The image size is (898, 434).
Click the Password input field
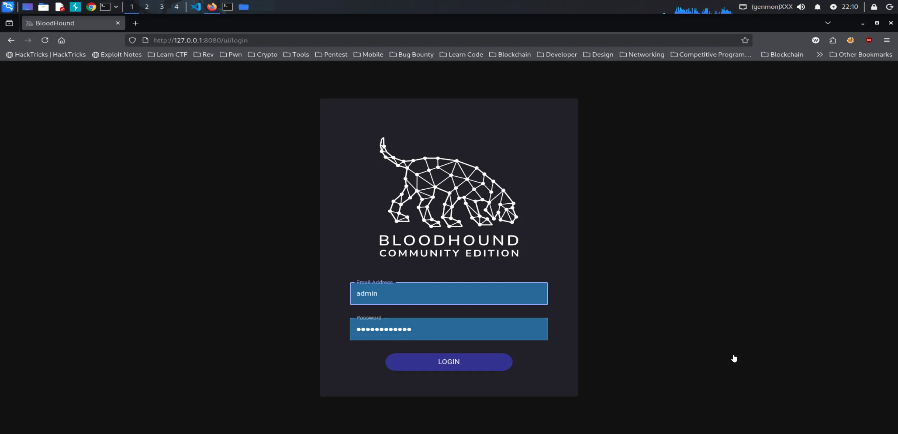click(448, 329)
